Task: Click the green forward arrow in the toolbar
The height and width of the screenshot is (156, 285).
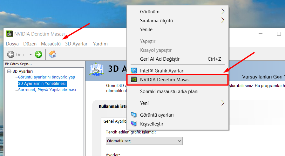Action: tap(38, 54)
